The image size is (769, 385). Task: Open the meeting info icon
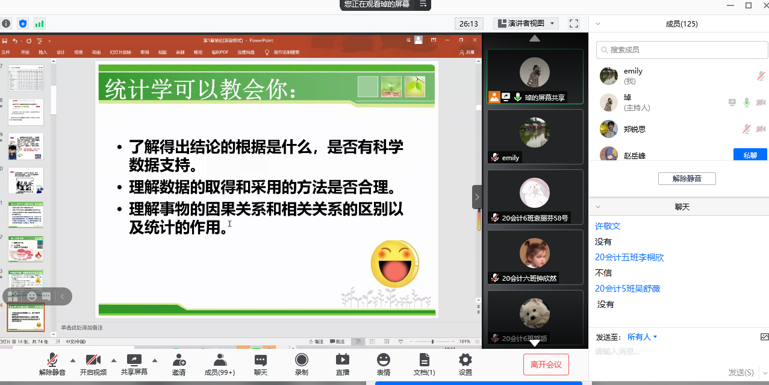pos(6,23)
